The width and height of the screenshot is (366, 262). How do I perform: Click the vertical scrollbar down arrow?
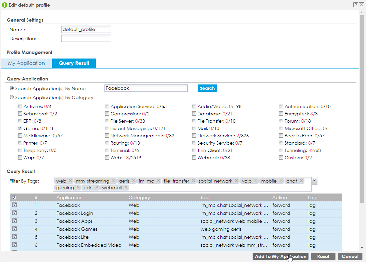click(x=362, y=248)
